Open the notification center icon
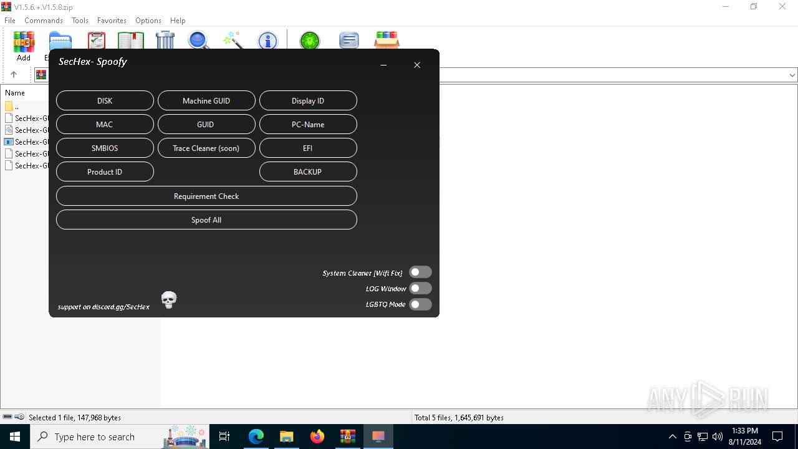The width and height of the screenshot is (798, 449). (x=777, y=437)
